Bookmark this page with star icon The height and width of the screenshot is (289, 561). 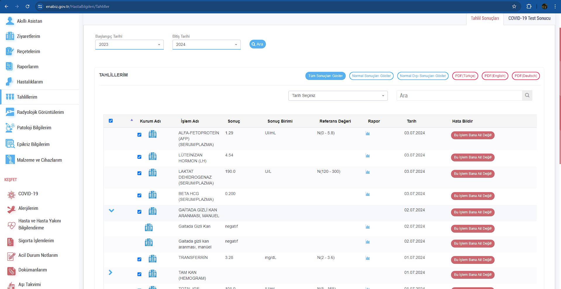pos(514,6)
